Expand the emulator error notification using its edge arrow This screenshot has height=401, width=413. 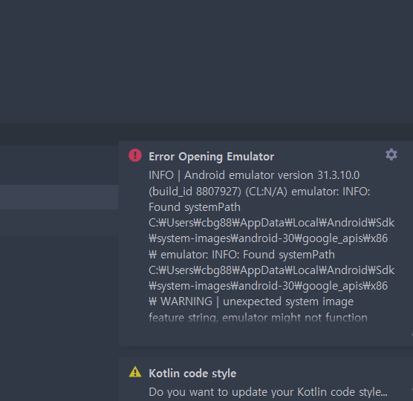(412, 334)
